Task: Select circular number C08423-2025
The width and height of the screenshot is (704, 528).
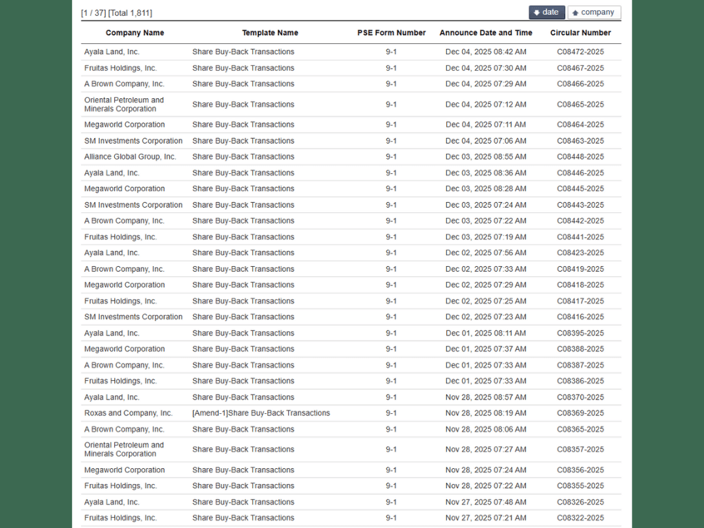Action: [x=580, y=252]
